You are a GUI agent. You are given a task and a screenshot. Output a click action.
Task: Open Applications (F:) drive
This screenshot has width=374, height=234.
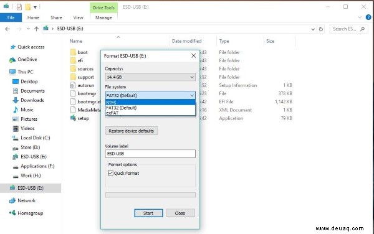pyautogui.click(x=37, y=166)
